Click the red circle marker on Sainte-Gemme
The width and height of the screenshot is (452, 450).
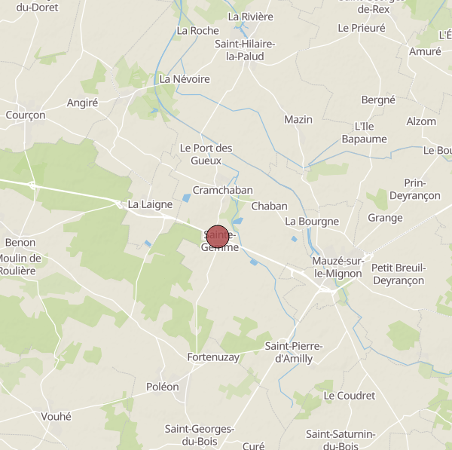point(218,237)
